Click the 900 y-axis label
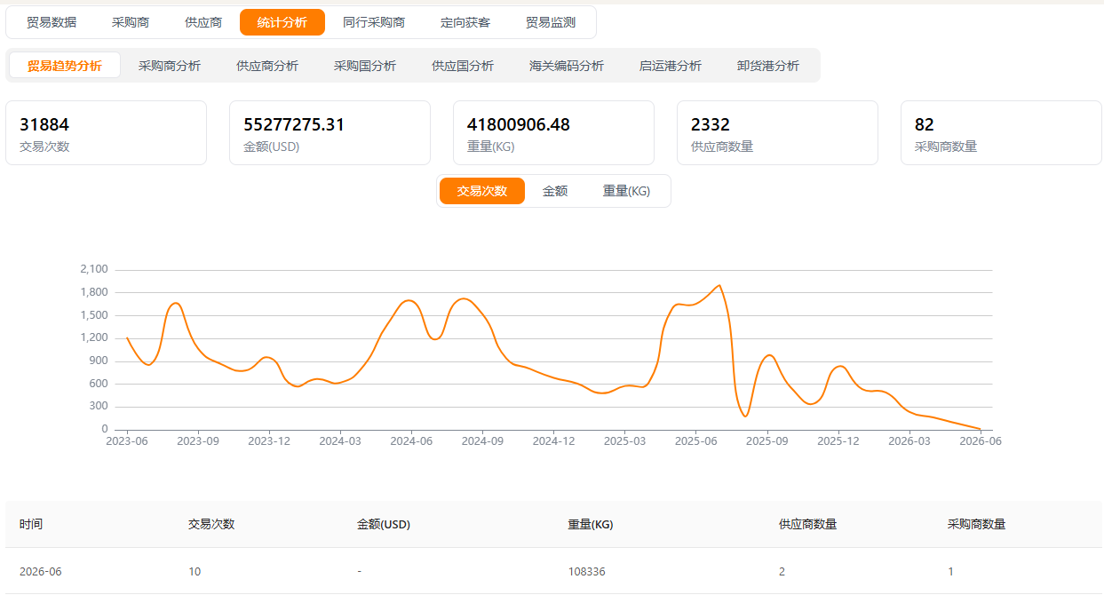Screen dimensions: 1104x595 (x=99, y=361)
